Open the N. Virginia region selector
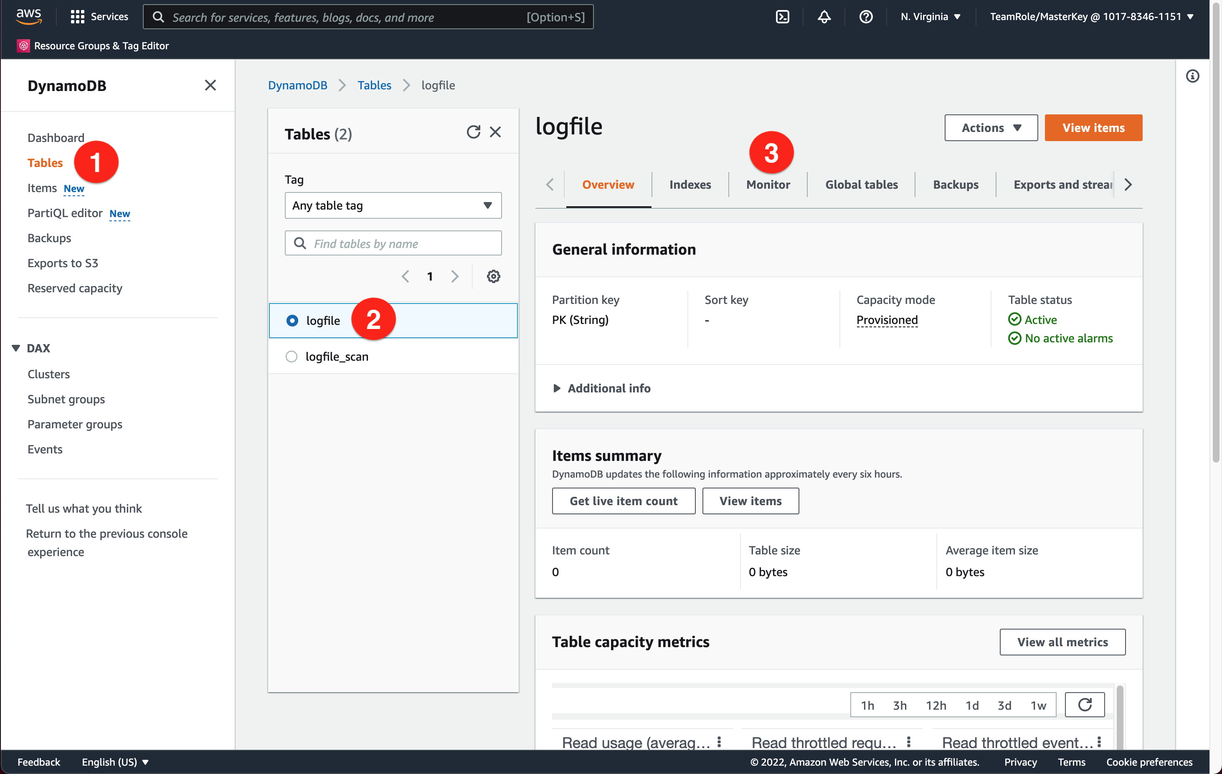This screenshot has width=1222, height=774. pyautogui.click(x=931, y=17)
